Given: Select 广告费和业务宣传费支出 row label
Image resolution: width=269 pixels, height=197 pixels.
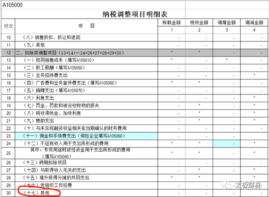Looking at the screenshot, I should coord(86,83).
